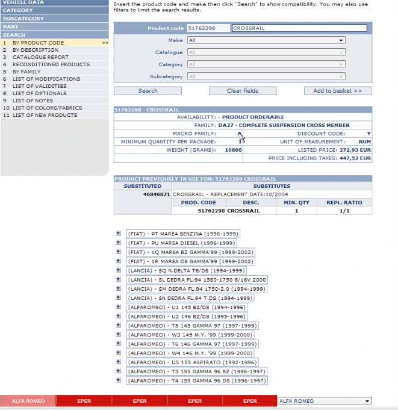The height and width of the screenshot is (410, 398).
Task: Click plus icon beside T4 155 GAMMA 96 DS
Action: (x=119, y=380)
